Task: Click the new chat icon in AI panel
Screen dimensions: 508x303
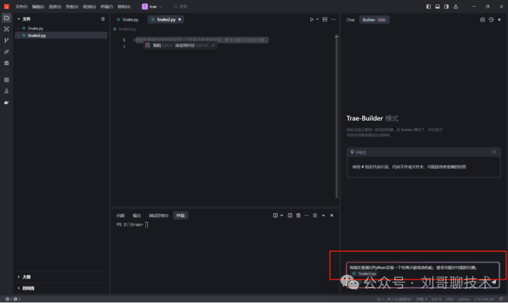Action: pos(483,20)
